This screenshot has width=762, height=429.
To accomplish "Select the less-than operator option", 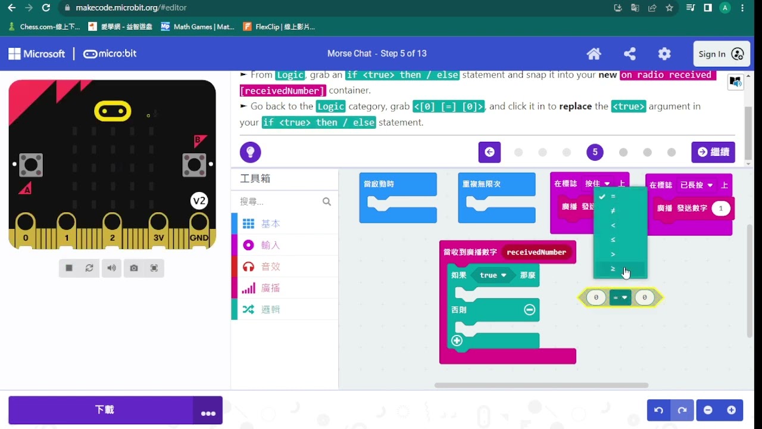I will point(620,225).
